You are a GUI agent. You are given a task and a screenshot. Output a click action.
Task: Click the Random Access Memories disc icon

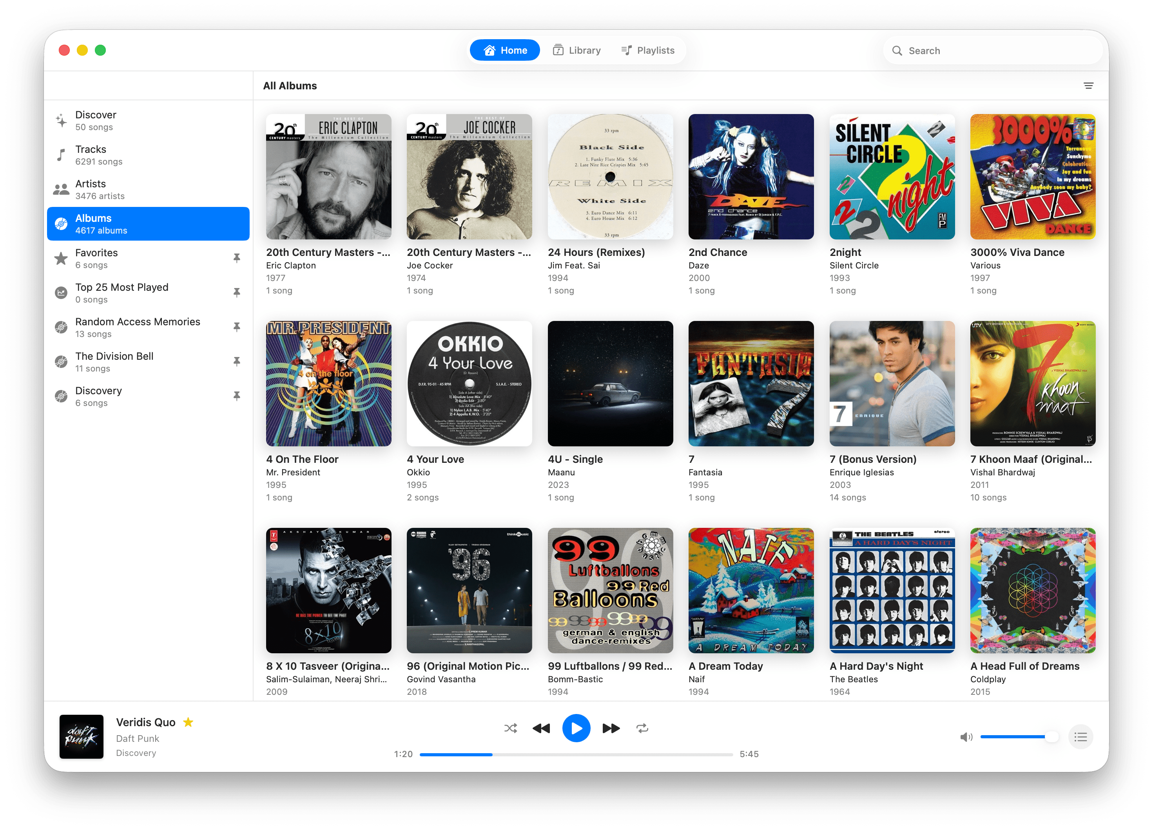[x=61, y=327]
